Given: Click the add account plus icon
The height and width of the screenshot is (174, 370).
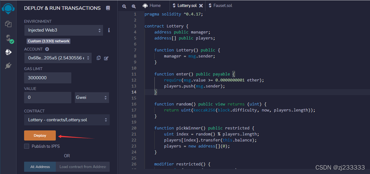Looking at the screenshot, I should coord(47,49).
